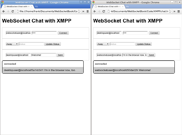The image size is (182, 135).
Task: Click Send button in right window
Action: (151, 55)
